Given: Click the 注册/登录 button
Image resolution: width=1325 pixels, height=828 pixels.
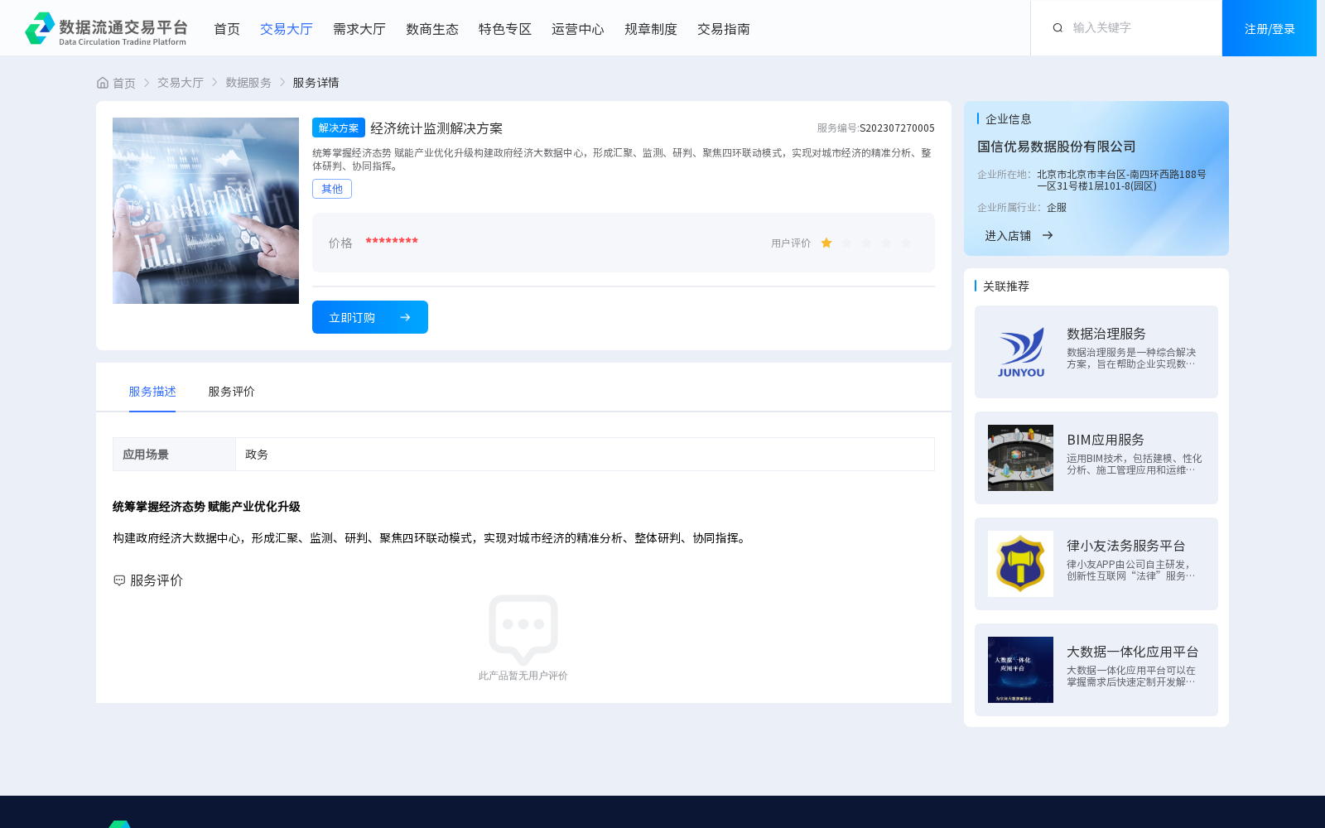Looking at the screenshot, I should coord(1270,28).
